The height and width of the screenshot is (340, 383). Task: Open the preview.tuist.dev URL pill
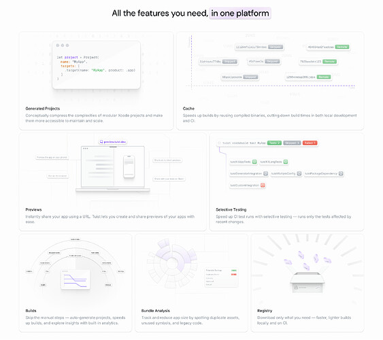pyautogui.click(x=113, y=142)
